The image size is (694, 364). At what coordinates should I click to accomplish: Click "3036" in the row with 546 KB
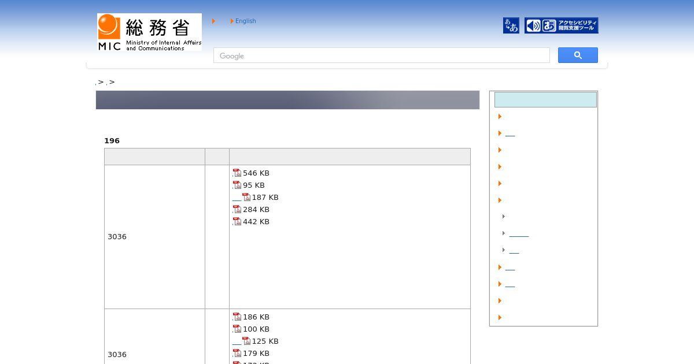[x=117, y=237]
